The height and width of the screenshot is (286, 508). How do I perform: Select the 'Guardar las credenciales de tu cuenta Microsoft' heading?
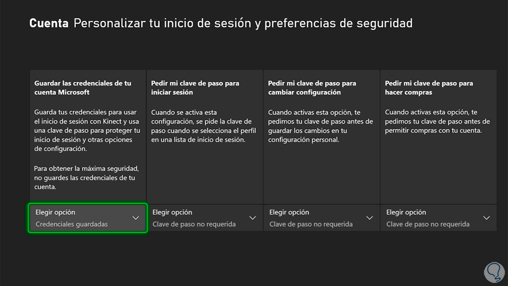[x=83, y=88]
